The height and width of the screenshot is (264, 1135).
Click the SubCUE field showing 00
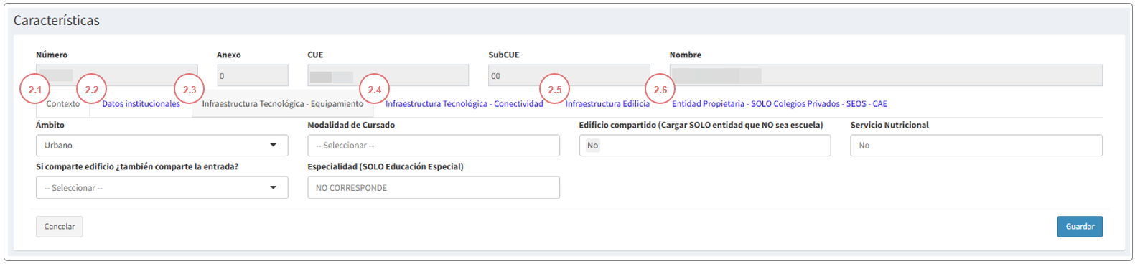coord(569,75)
